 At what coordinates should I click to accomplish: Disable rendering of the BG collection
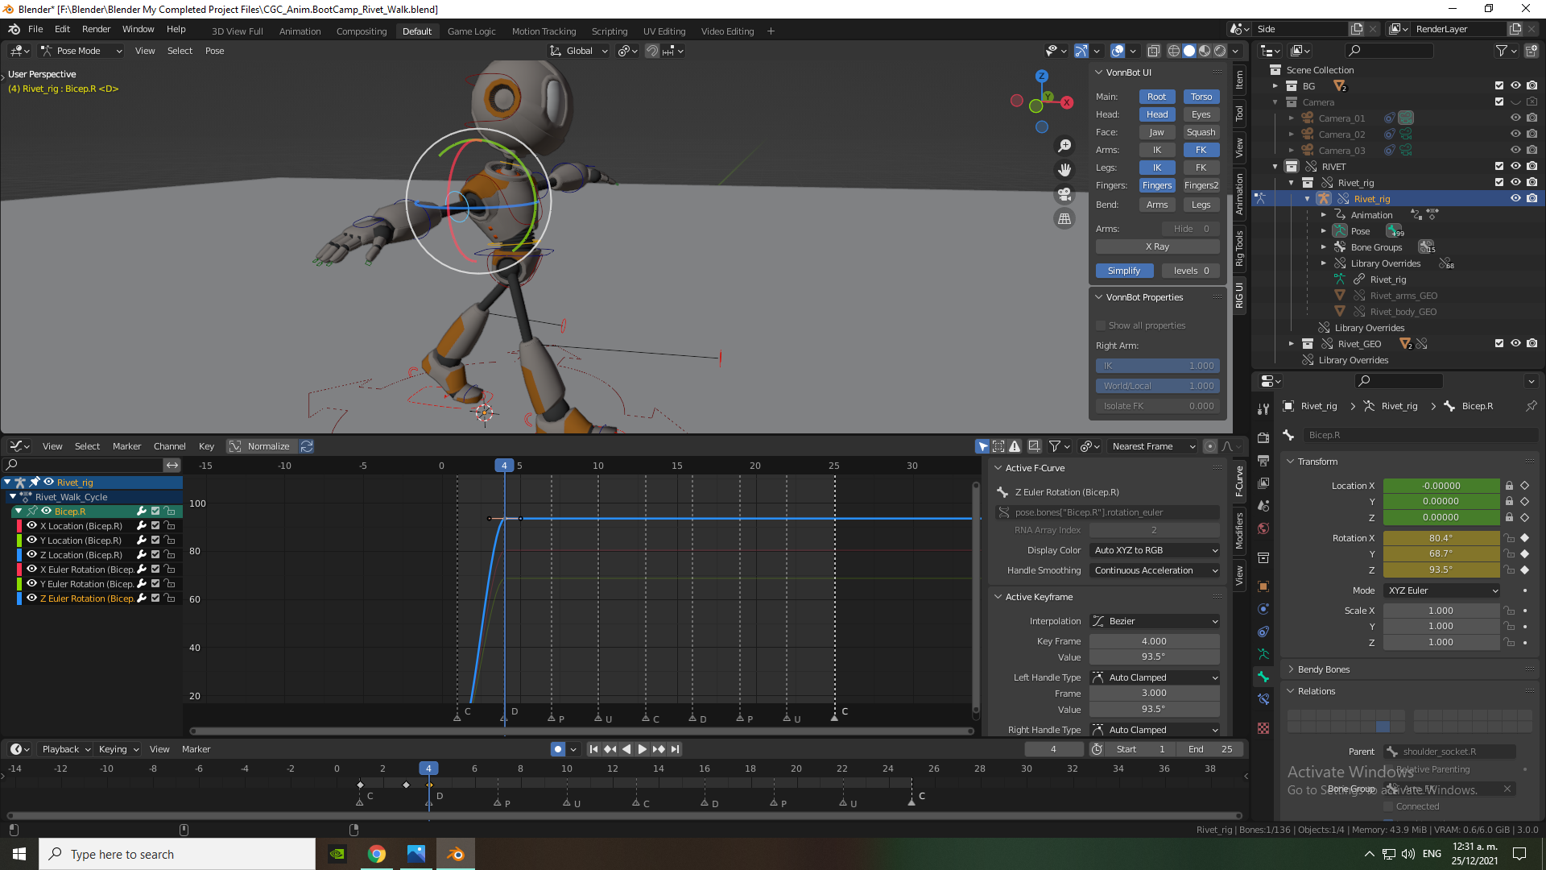pos(1532,86)
